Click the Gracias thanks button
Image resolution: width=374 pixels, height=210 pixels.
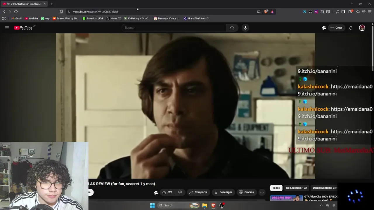click(x=246, y=192)
